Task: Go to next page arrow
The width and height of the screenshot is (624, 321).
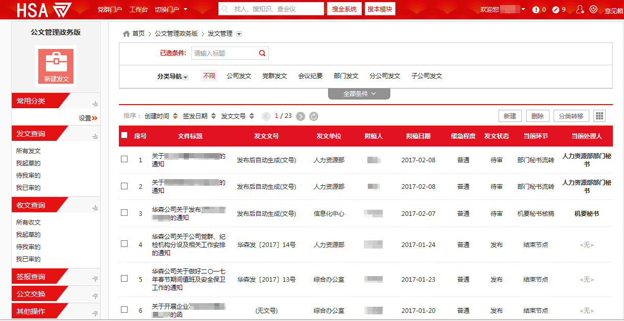Action: (x=301, y=116)
